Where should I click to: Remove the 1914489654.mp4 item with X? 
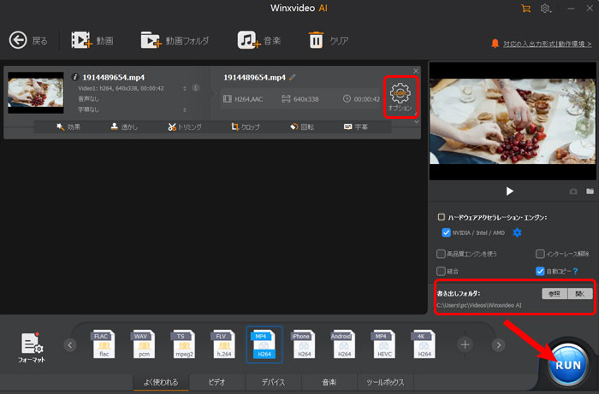[416, 71]
